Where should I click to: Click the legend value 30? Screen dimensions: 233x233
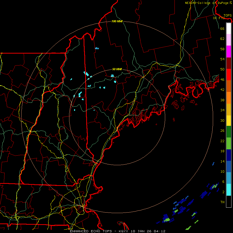[x=222, y=120]
